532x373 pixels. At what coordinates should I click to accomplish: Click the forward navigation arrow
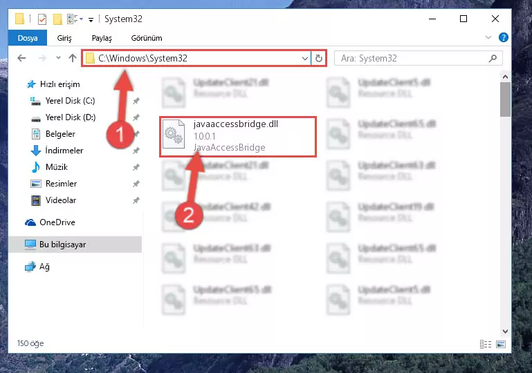click(42, 58)
